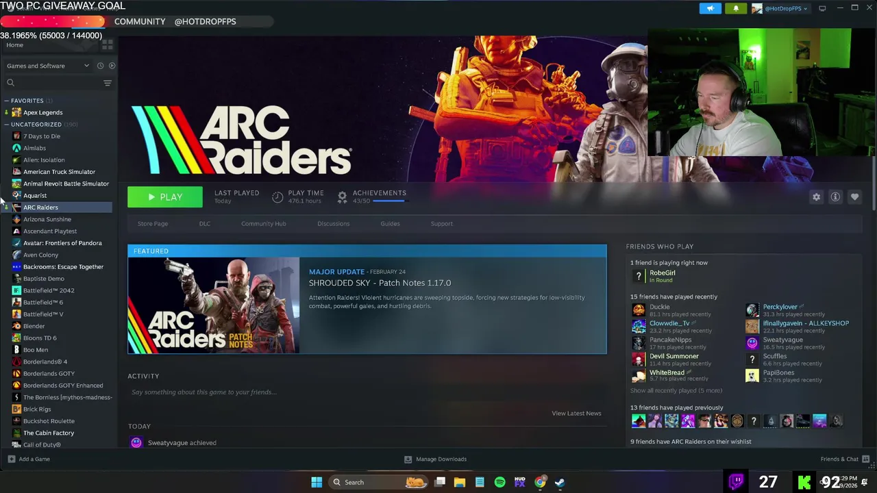
Task: Open the Community Hub tab
Action: [x=264, y=224]
